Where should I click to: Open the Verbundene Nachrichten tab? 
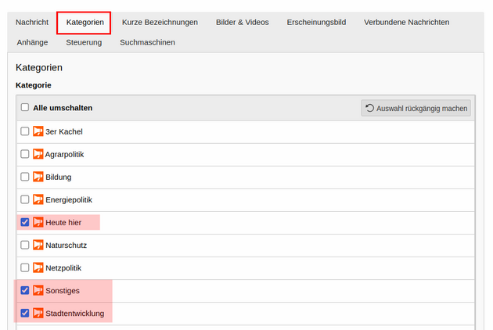(x=406, y=23)
